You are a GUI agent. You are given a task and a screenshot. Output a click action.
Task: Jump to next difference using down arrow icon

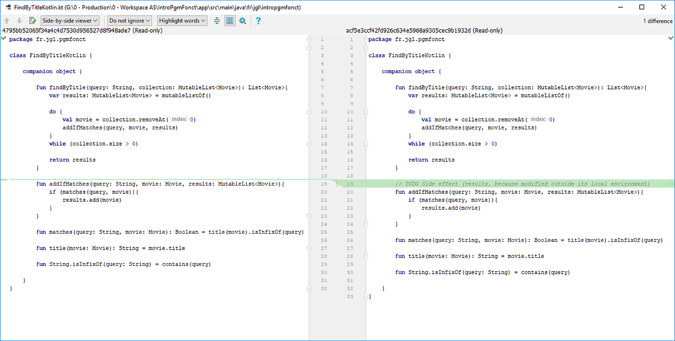click(x=18, y=20)
